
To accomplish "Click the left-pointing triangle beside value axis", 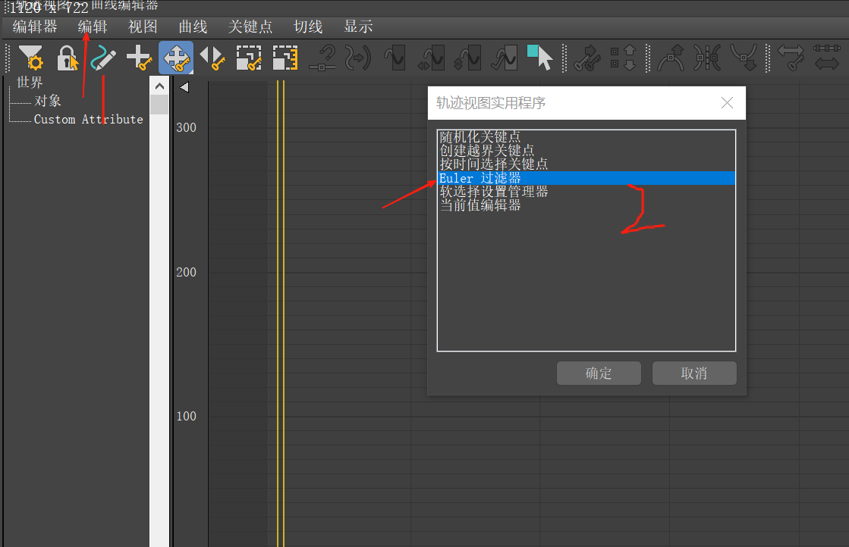I will pyautogui.click(x=184, y=87).
